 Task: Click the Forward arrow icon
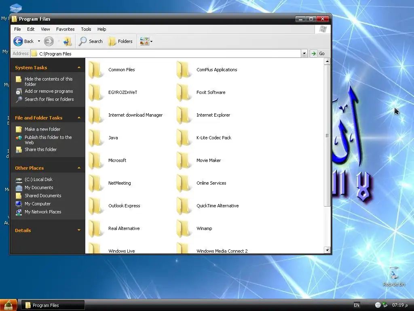coord(49,41)
